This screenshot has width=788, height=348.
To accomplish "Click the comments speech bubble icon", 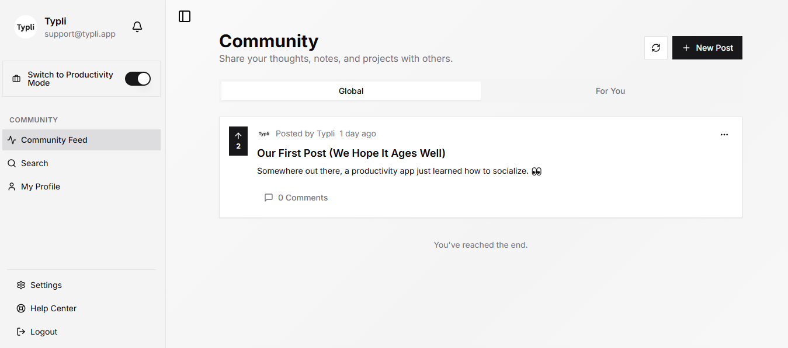I will (x=269, y=198).
